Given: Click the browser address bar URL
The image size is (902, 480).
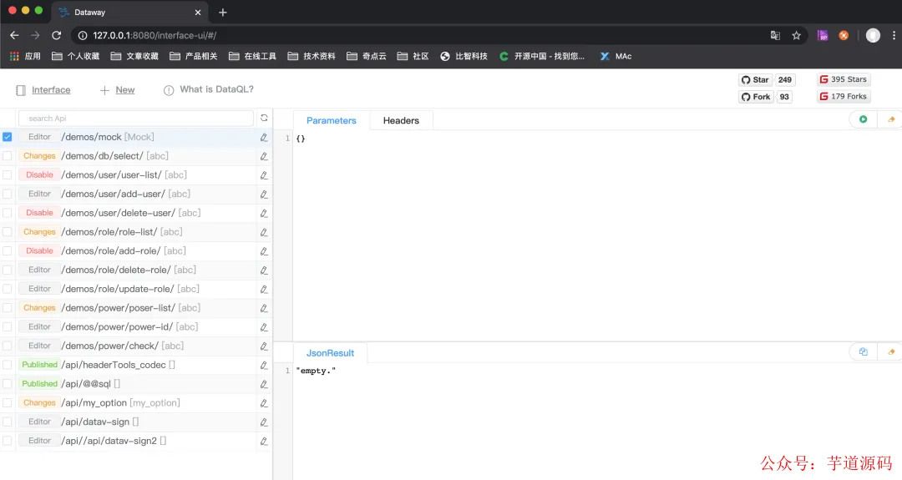Looking at the screenshot, I should (x=155, y=36).
